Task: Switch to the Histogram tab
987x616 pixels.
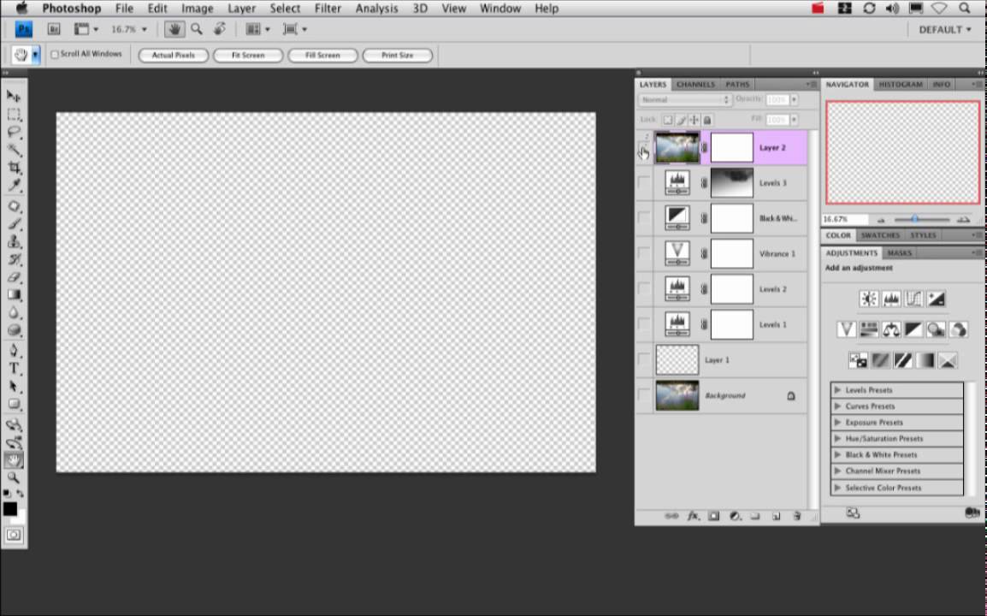Action: point(900,85)
